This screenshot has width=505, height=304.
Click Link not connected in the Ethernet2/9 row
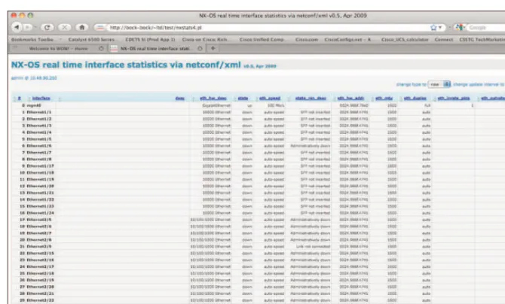[314, 246]
